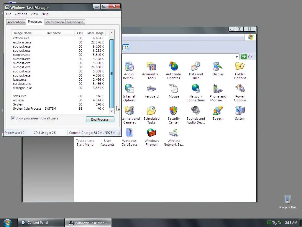302x227 pixels.
Task: Open the Recycle Bin on desktop
Action: 288,202
